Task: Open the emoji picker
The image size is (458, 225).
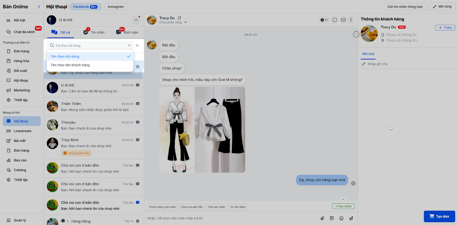Action: (341, 218)
